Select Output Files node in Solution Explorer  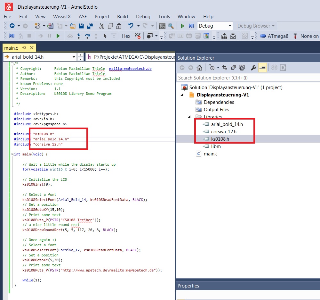tap(216, 110)
